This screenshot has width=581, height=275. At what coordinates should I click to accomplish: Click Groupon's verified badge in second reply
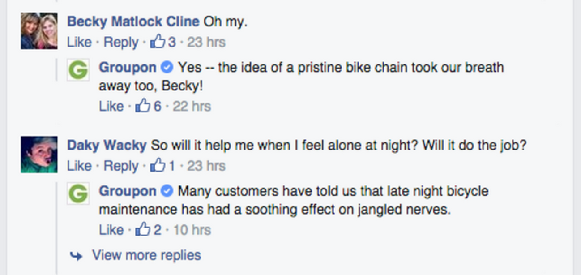click(167, 191)
